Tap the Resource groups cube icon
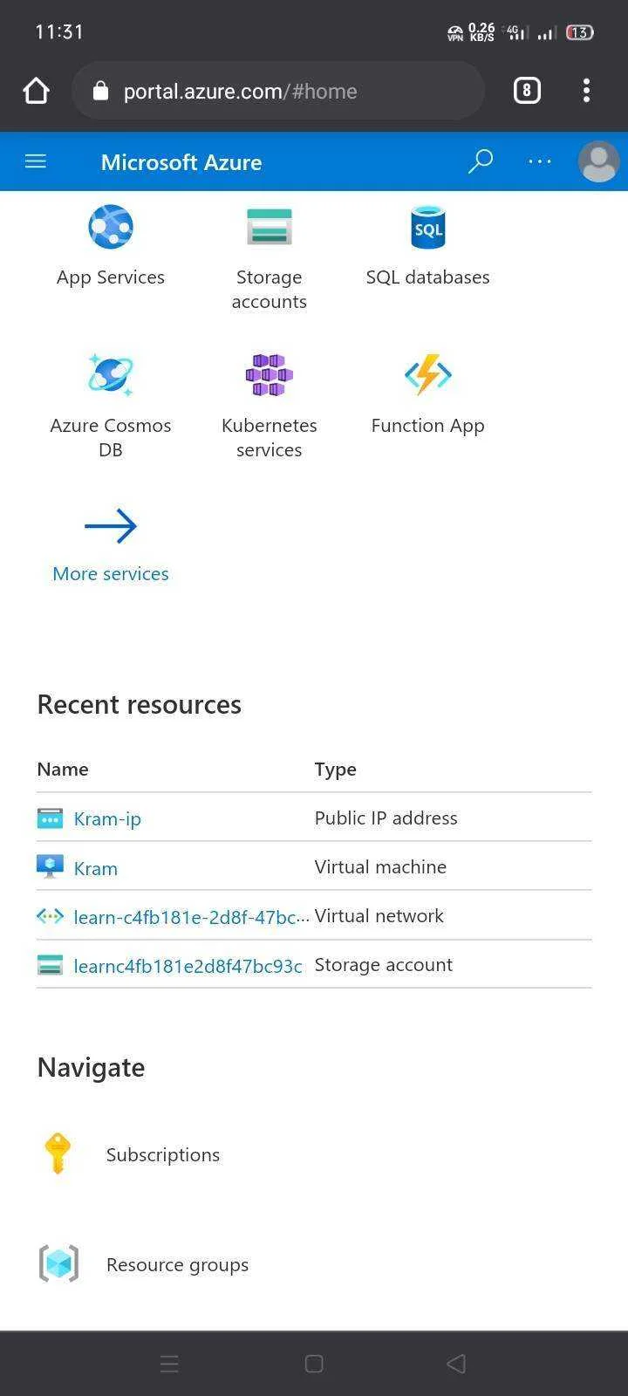Image resolution: width=628 pixels, height=1396 pixels. point(58,1264)
